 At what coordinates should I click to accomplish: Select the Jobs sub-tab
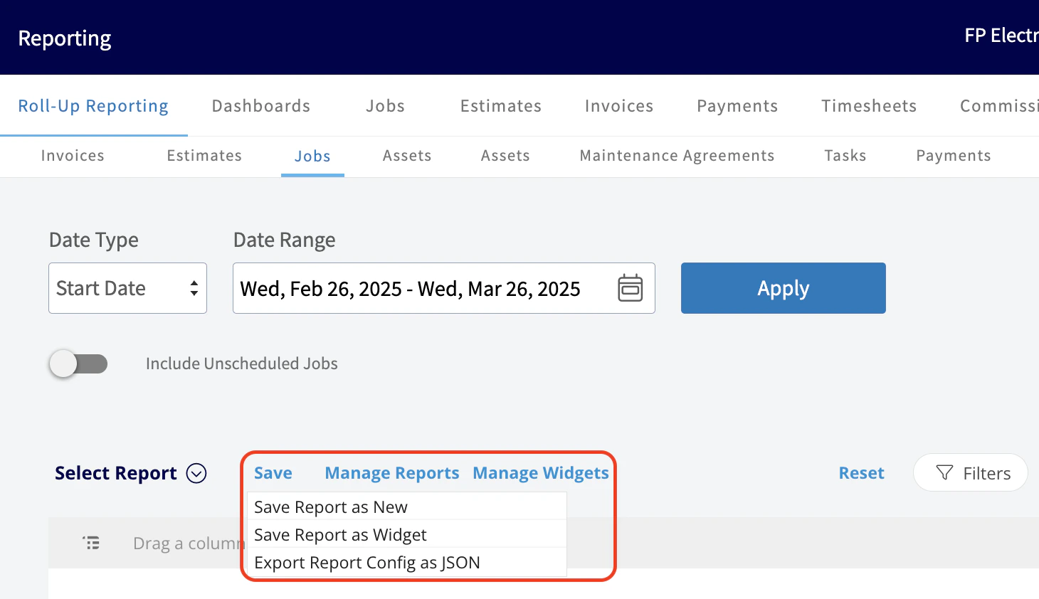[312, 156]
